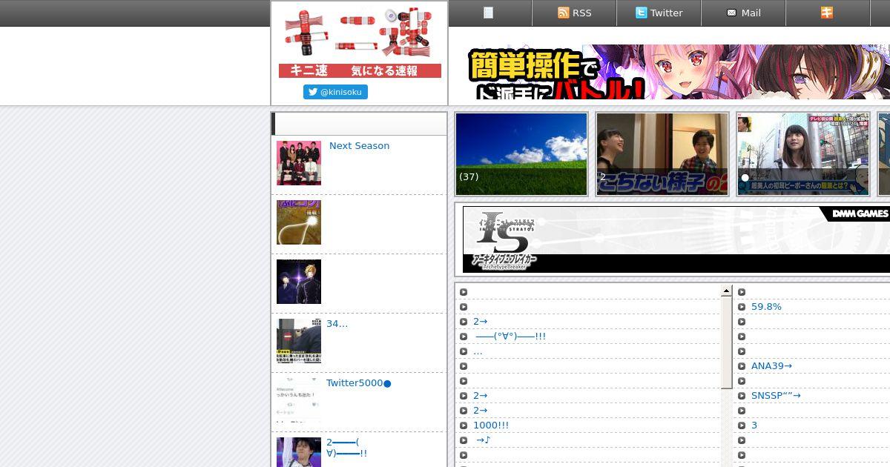Screen dimensions: 890x467
Task: Open the RSS feed menu item
Action: pos(574,13)
